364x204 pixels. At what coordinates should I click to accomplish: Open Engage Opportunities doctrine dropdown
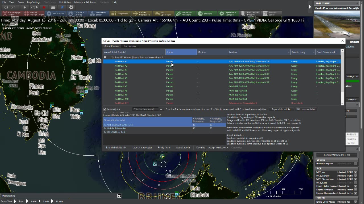tap(355, 193)
